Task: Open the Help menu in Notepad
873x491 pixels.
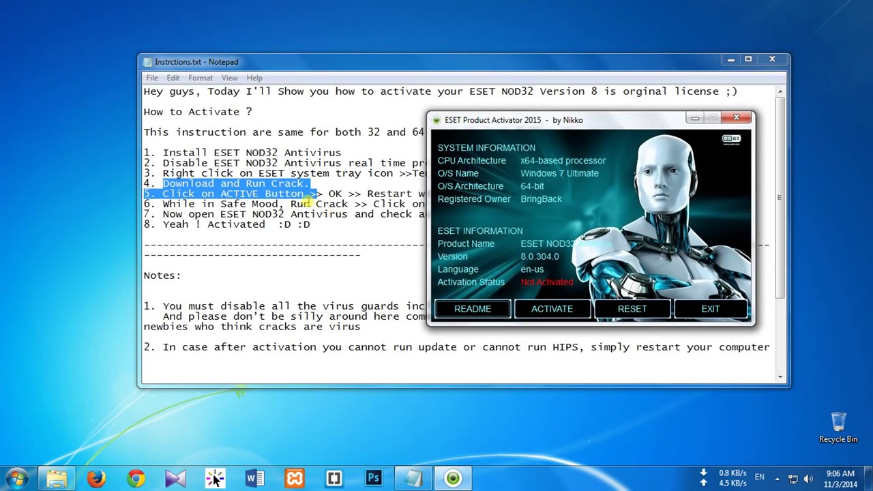Action: 254,78
